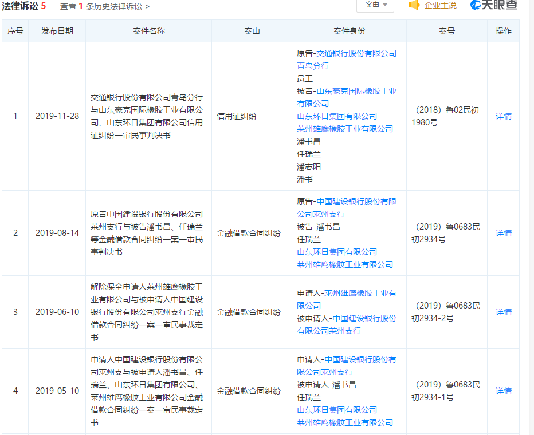View 1 条历史法律诉讼 link
This screenshot has width=534, height=435.
(x=104, y=6)
